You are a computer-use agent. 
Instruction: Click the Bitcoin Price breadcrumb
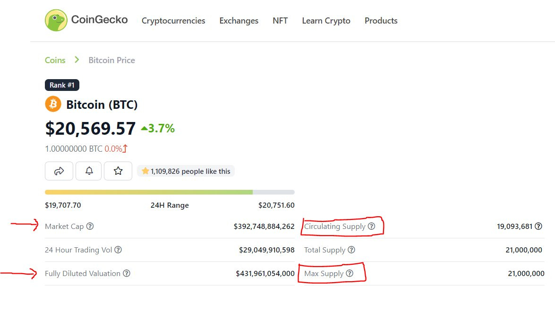pyautogui.click(x=111, y=60)
